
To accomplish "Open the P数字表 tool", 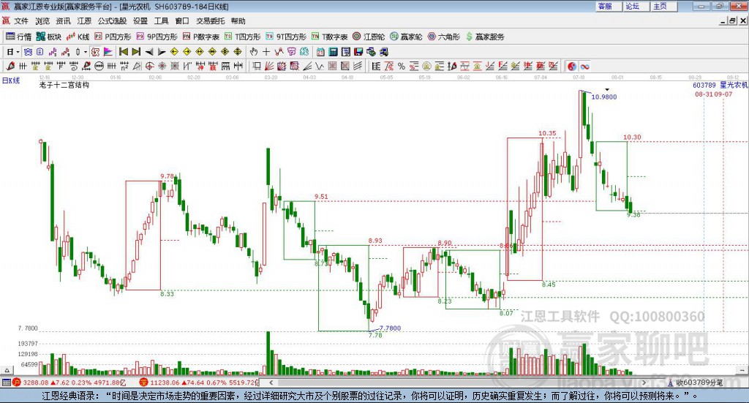I will pos(201,37).
